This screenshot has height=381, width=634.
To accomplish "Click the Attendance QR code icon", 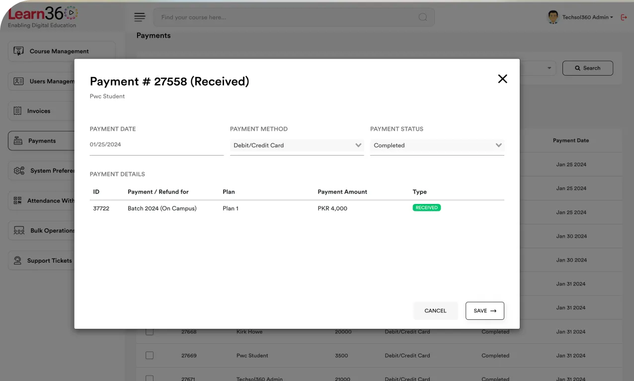I will 17,200.
